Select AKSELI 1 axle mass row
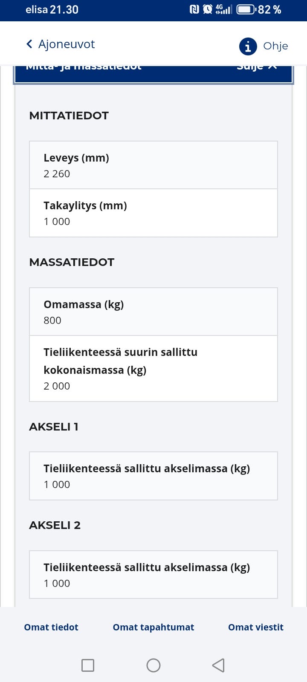This screenshot has height=682, width=307. coord(153,476)
